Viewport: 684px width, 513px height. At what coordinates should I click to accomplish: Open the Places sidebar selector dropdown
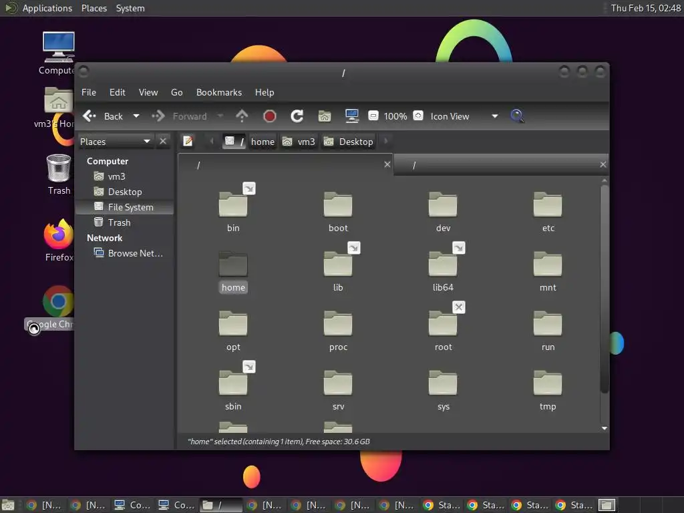tap(115, 142)
